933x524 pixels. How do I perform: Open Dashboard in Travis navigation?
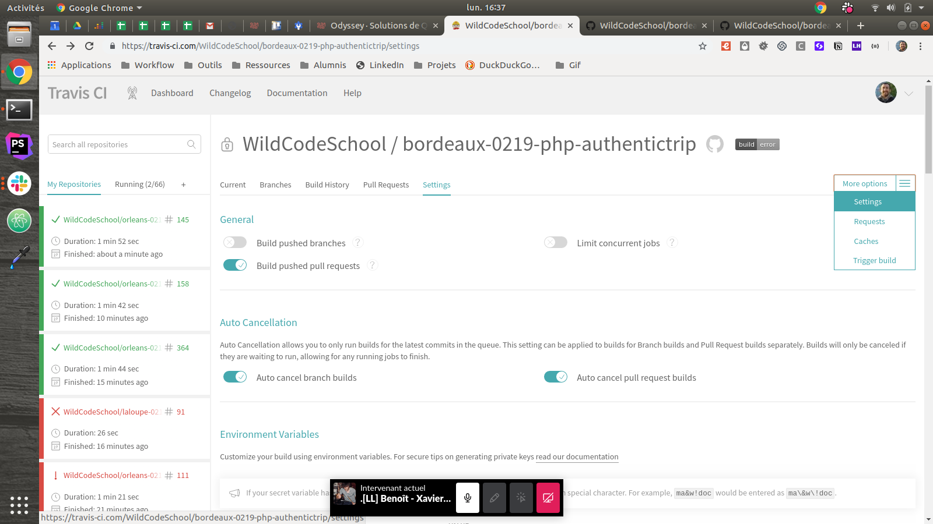coord(172,93)
